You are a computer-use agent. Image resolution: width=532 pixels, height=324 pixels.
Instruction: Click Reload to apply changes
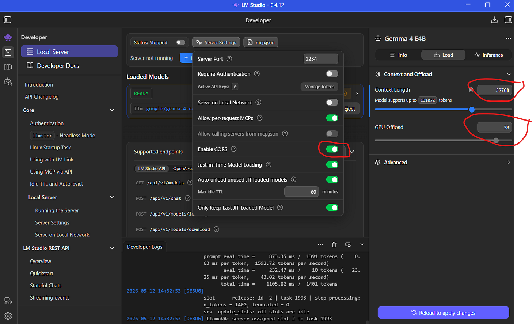coord(443,313)
